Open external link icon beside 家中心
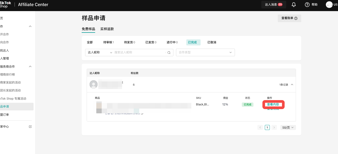The width and height of the screenshot is (338, 154). tap(30, 127)
